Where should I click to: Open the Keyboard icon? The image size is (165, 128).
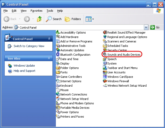(x=58, y=86)
